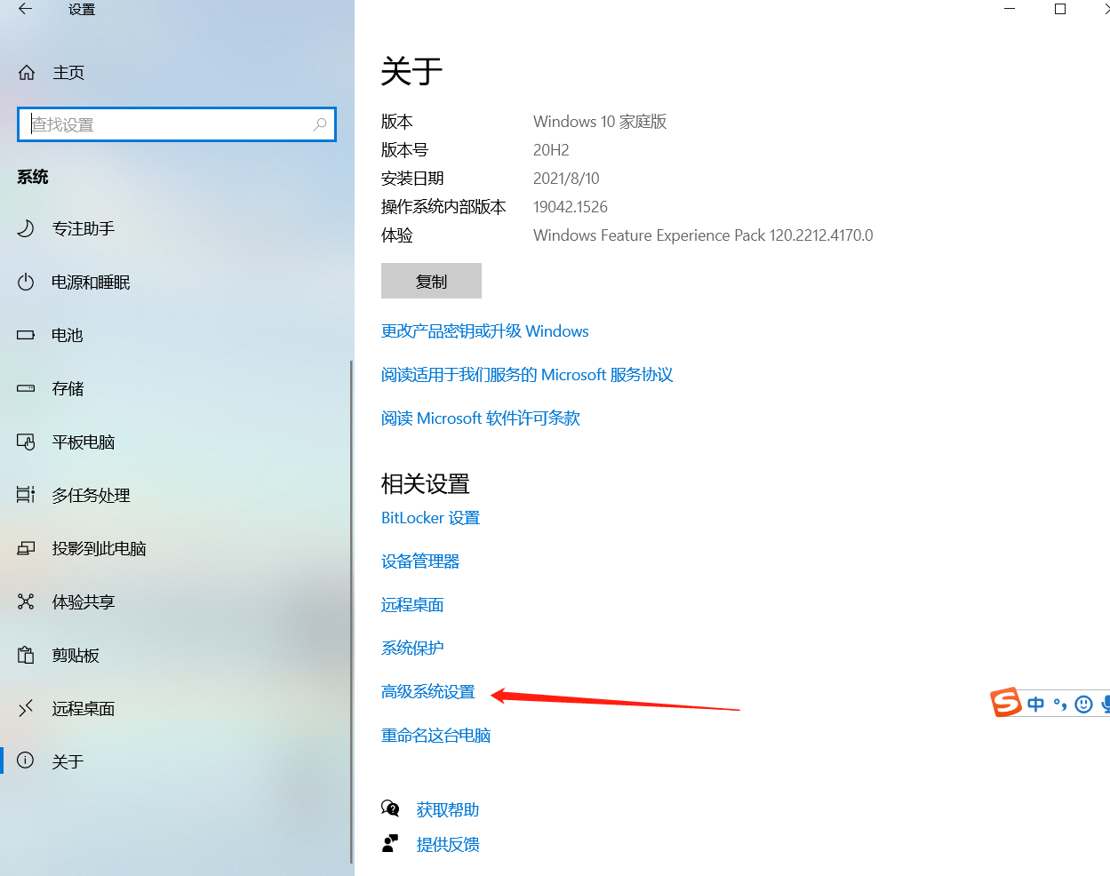The height and width of the screenshot is (876, 1110).
Task: Click the 投影到此电脑 projection icon
Action: [26, 548]
